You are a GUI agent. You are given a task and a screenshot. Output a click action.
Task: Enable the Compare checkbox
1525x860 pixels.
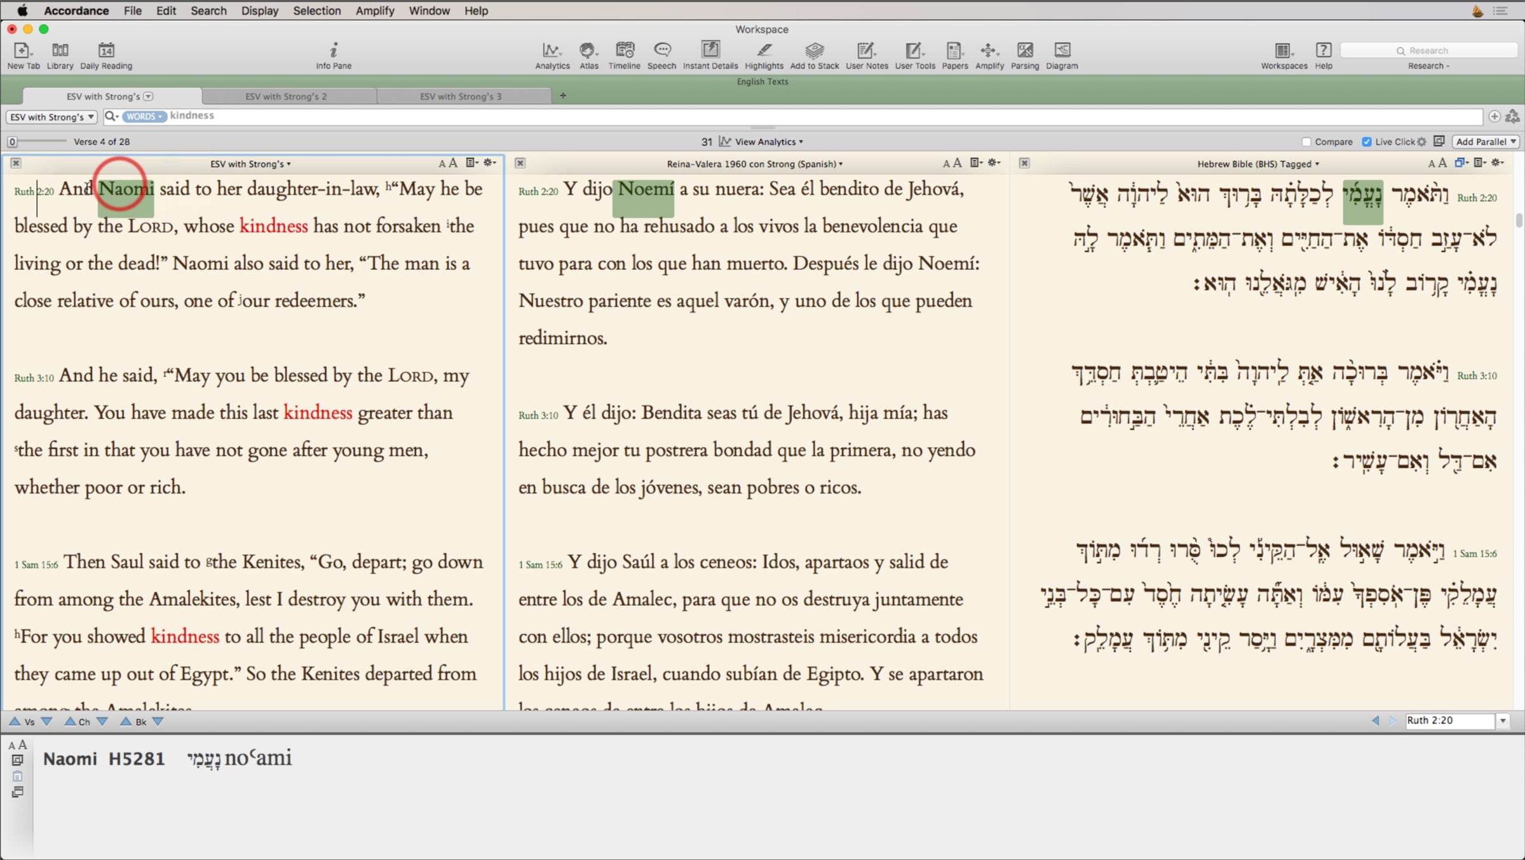click(1306, 142)
